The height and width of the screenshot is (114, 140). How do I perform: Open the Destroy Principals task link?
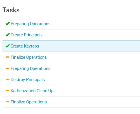point(28,80)
